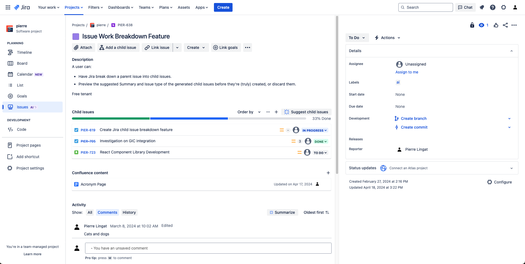This screenshot has width=525, height=264.
Task: Open child issues more options ellipsis
Action: [x=268, y=112]
